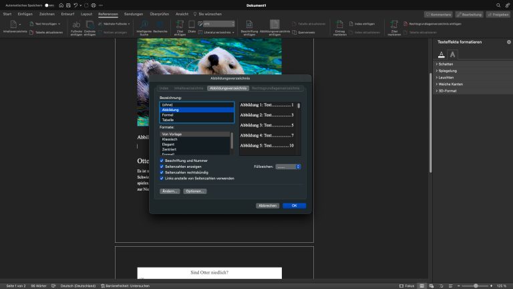Toggle Seitenzahlen anzeigen checkbox
513x289 pixels.
coord(162,167)
